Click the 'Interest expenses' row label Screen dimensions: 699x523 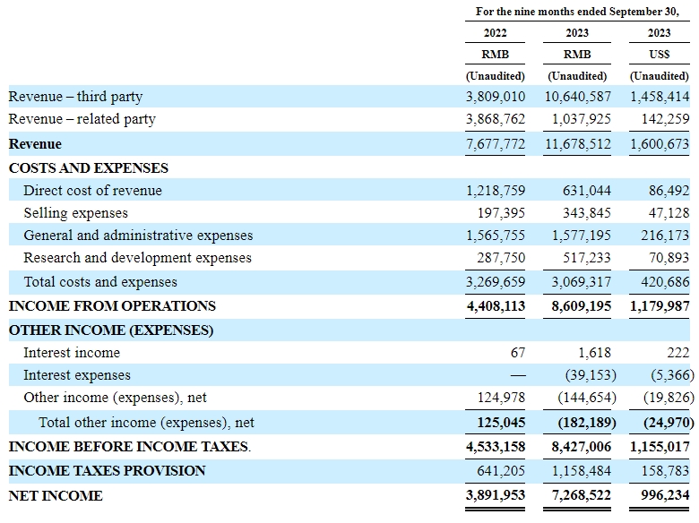pyautogui.click(x=77, y=375)
